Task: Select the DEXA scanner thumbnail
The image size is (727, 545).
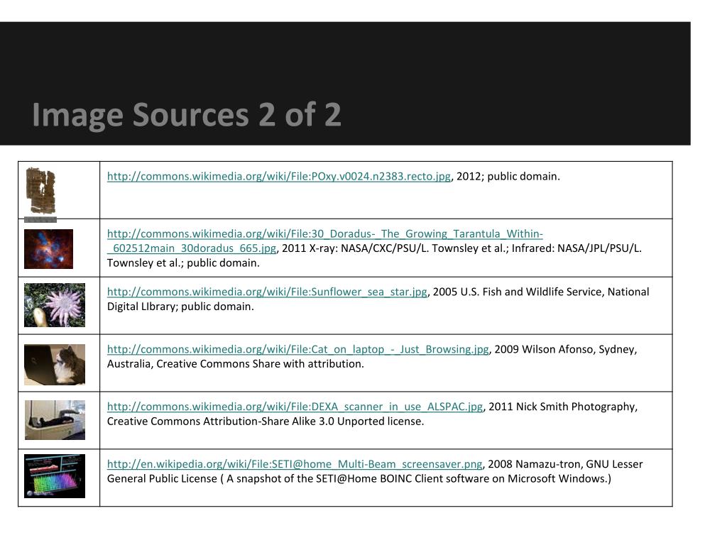Action: (x=55, y=420)
